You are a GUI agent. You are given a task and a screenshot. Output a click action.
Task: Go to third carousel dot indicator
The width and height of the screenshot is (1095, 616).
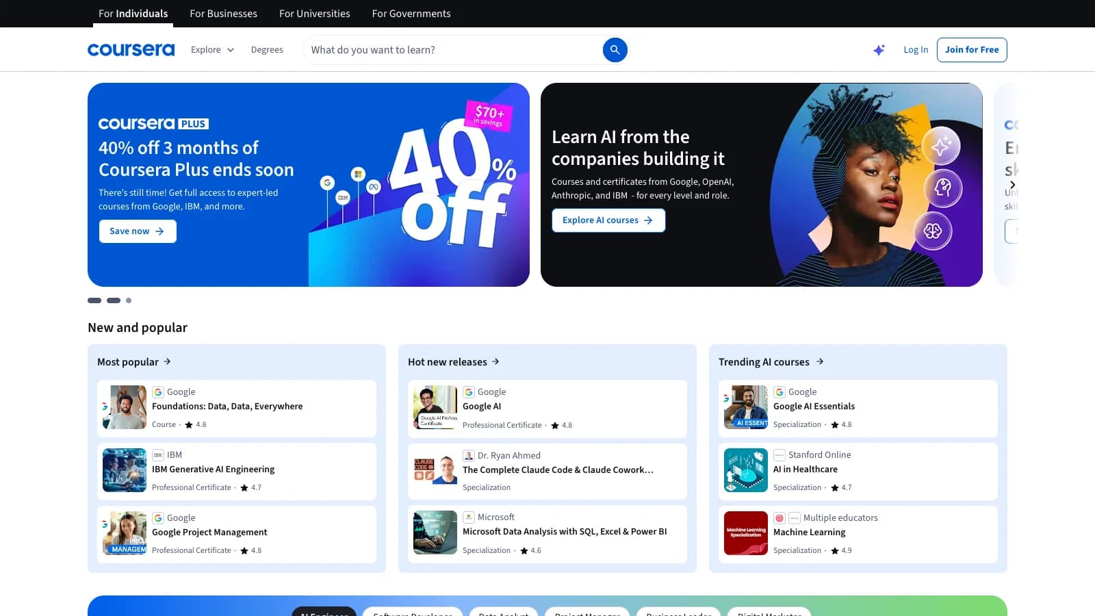pyautogui.click(x=129, y=300)
